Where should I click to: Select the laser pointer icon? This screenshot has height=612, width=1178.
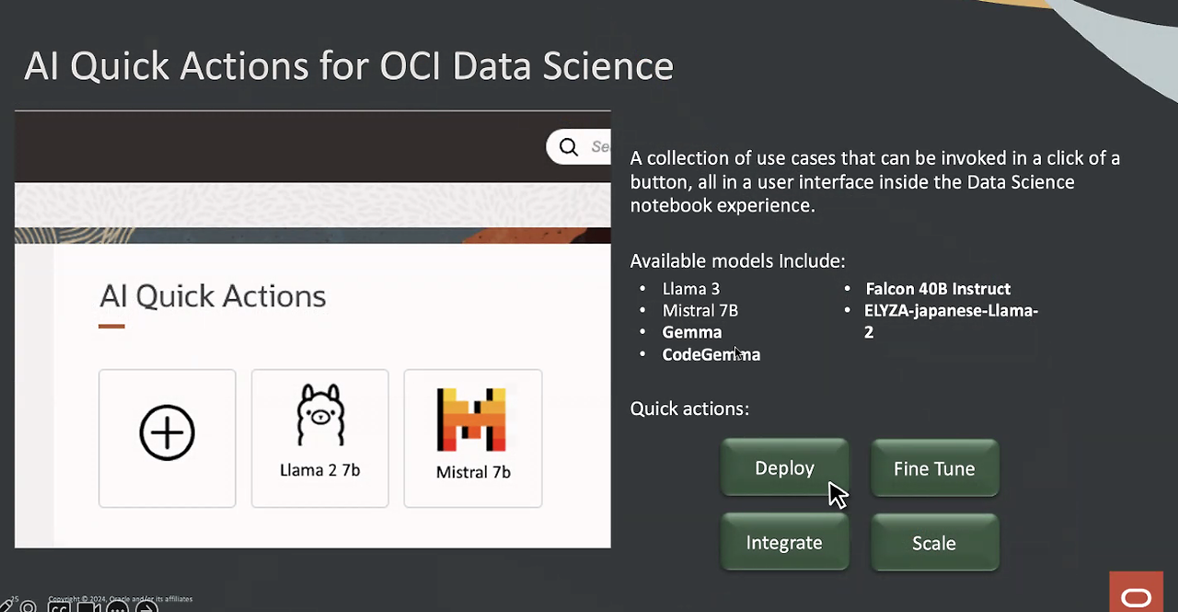29,607
